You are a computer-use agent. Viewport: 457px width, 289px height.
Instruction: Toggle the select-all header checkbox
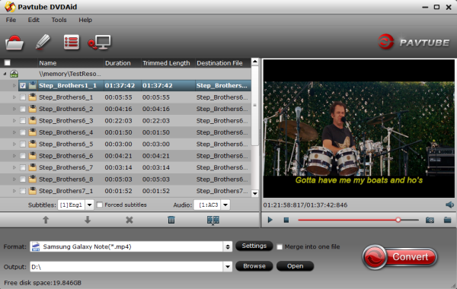[8, 63]
